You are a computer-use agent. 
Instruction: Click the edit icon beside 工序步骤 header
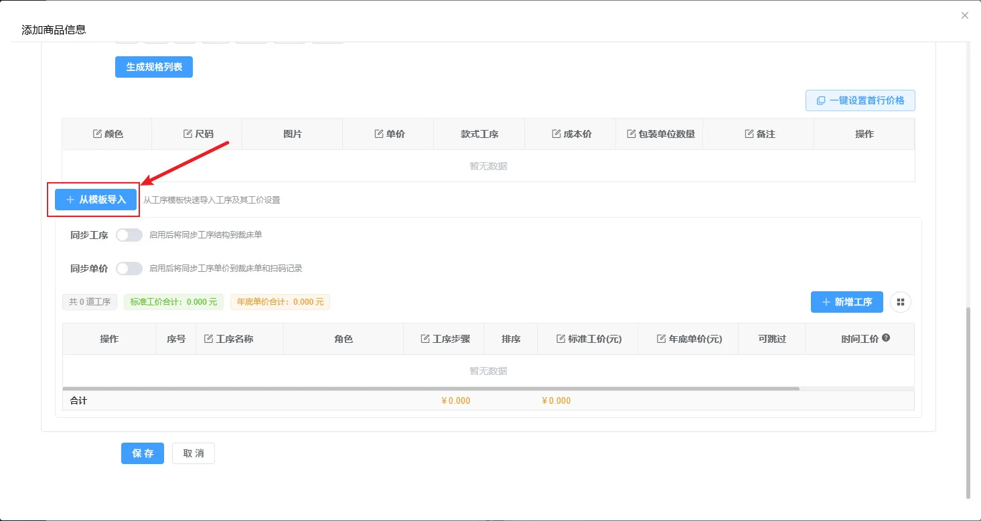(425, 339)
